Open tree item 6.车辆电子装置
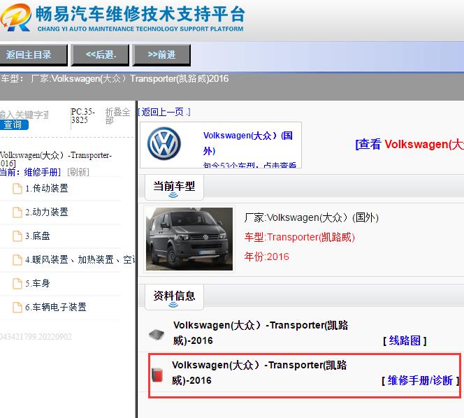 coord(56,307)
